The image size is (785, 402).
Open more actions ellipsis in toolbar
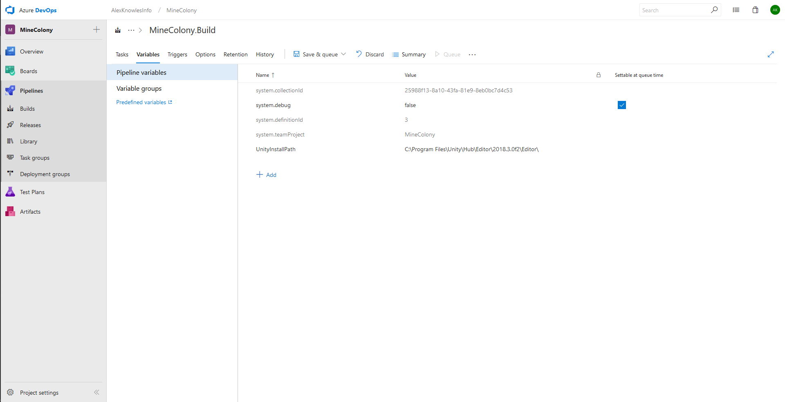pos(472,55)
